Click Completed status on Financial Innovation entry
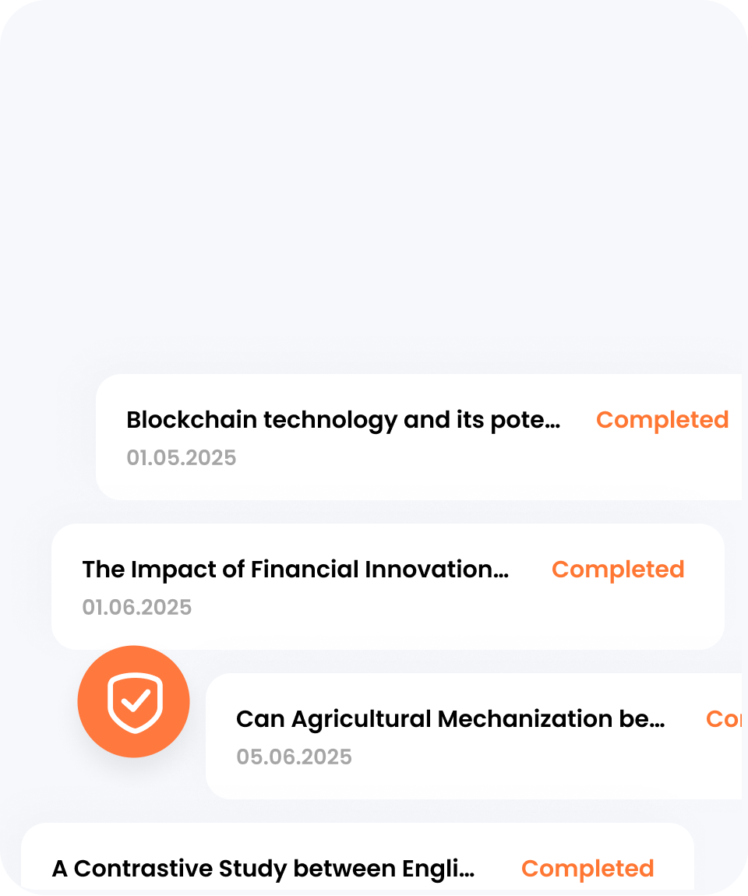The image size is (748, 896). [x=618, y=570]
